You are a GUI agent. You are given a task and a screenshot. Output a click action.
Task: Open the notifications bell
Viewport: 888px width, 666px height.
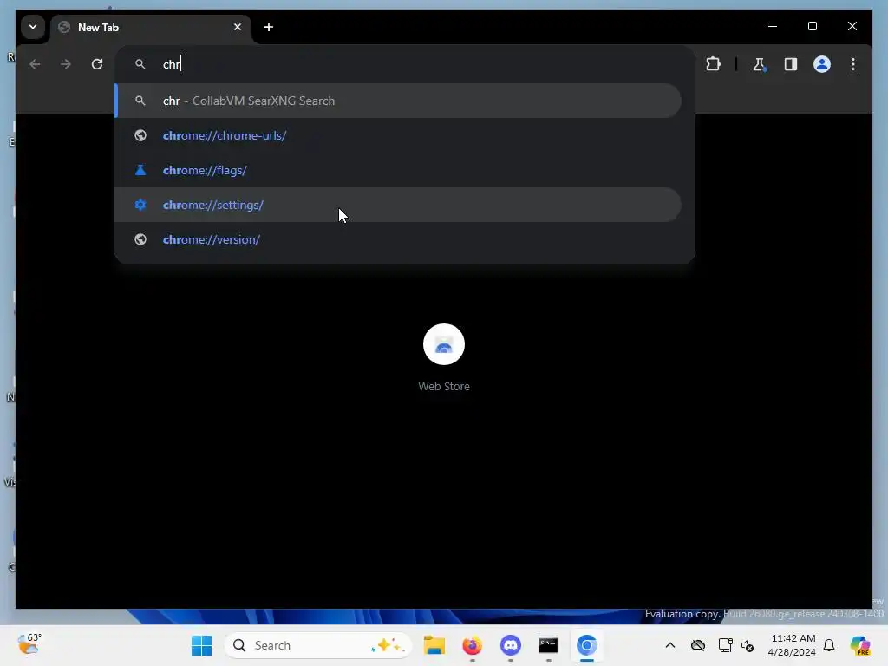(x=829, y=645)
